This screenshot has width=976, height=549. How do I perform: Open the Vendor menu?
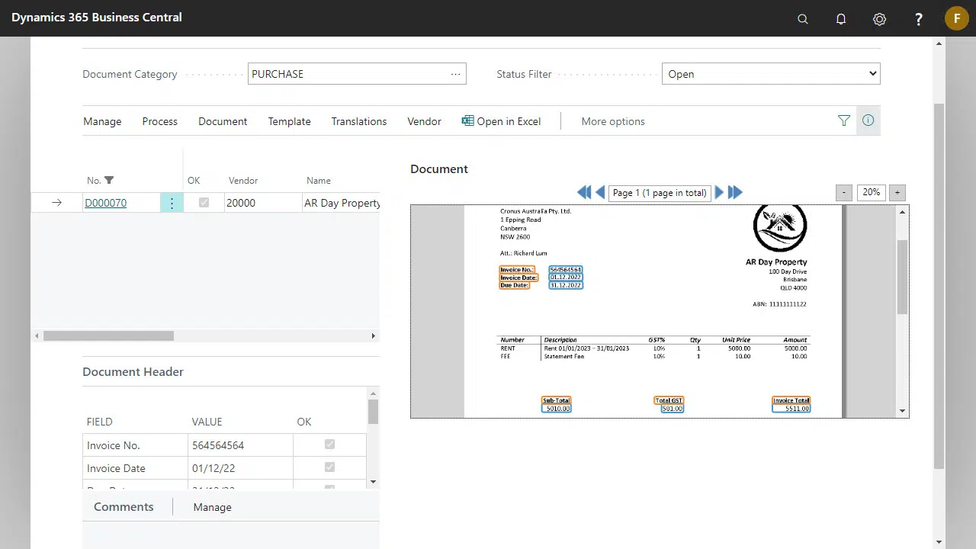[x=424, y=121]
